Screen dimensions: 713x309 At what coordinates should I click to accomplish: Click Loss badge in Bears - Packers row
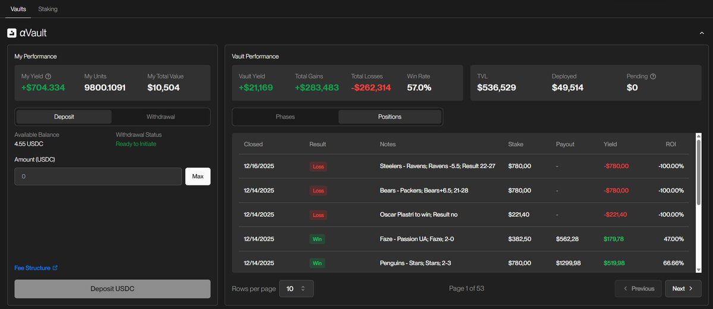318,190
